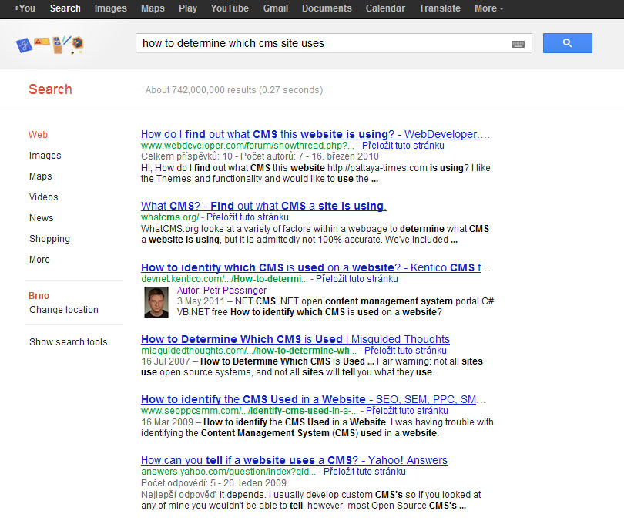Screen dimensions: 624x521
Task: Open Play in the top bar
Action: click(x=188, y=8)
